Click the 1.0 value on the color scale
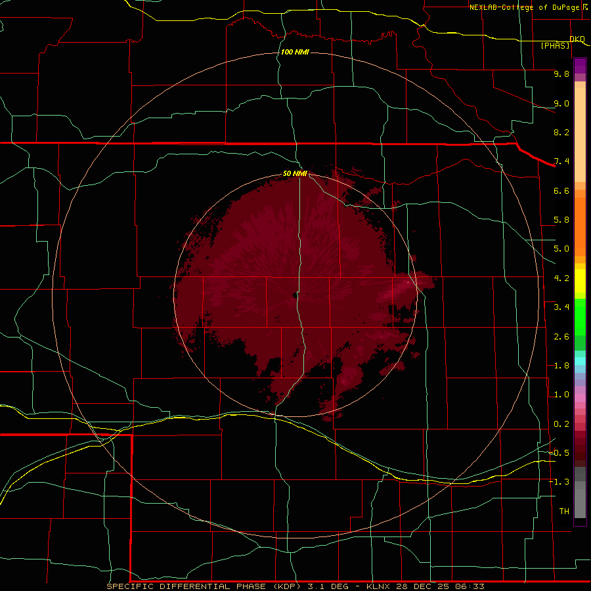Screen dimensions: 591x591 [x=561, y=395]
